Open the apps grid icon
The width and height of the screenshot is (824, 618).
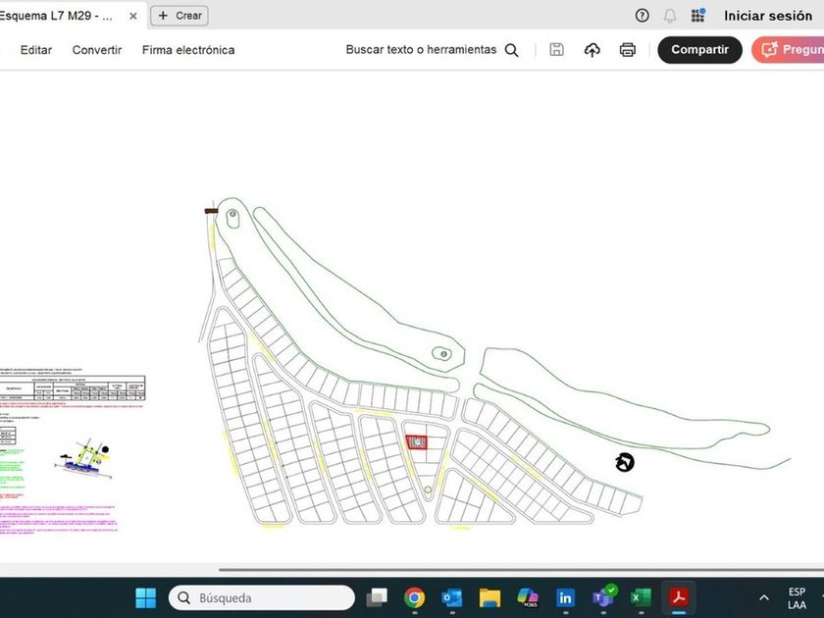point(697,16)
